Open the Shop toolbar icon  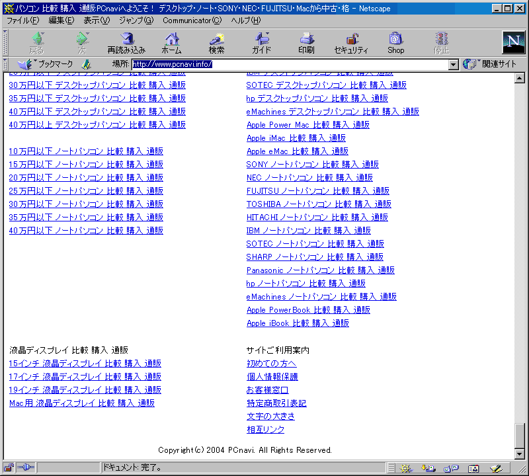coord(395,43)
